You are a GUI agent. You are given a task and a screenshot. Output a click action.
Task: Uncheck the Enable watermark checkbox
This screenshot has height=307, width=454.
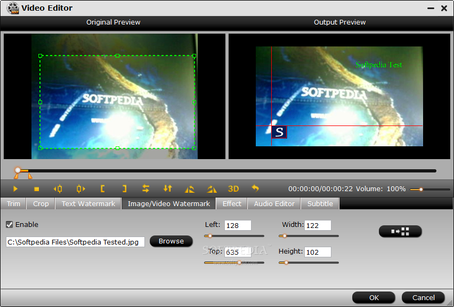pos(9,224)
